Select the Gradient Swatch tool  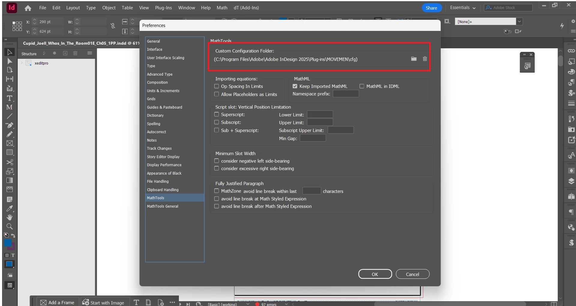10,180
